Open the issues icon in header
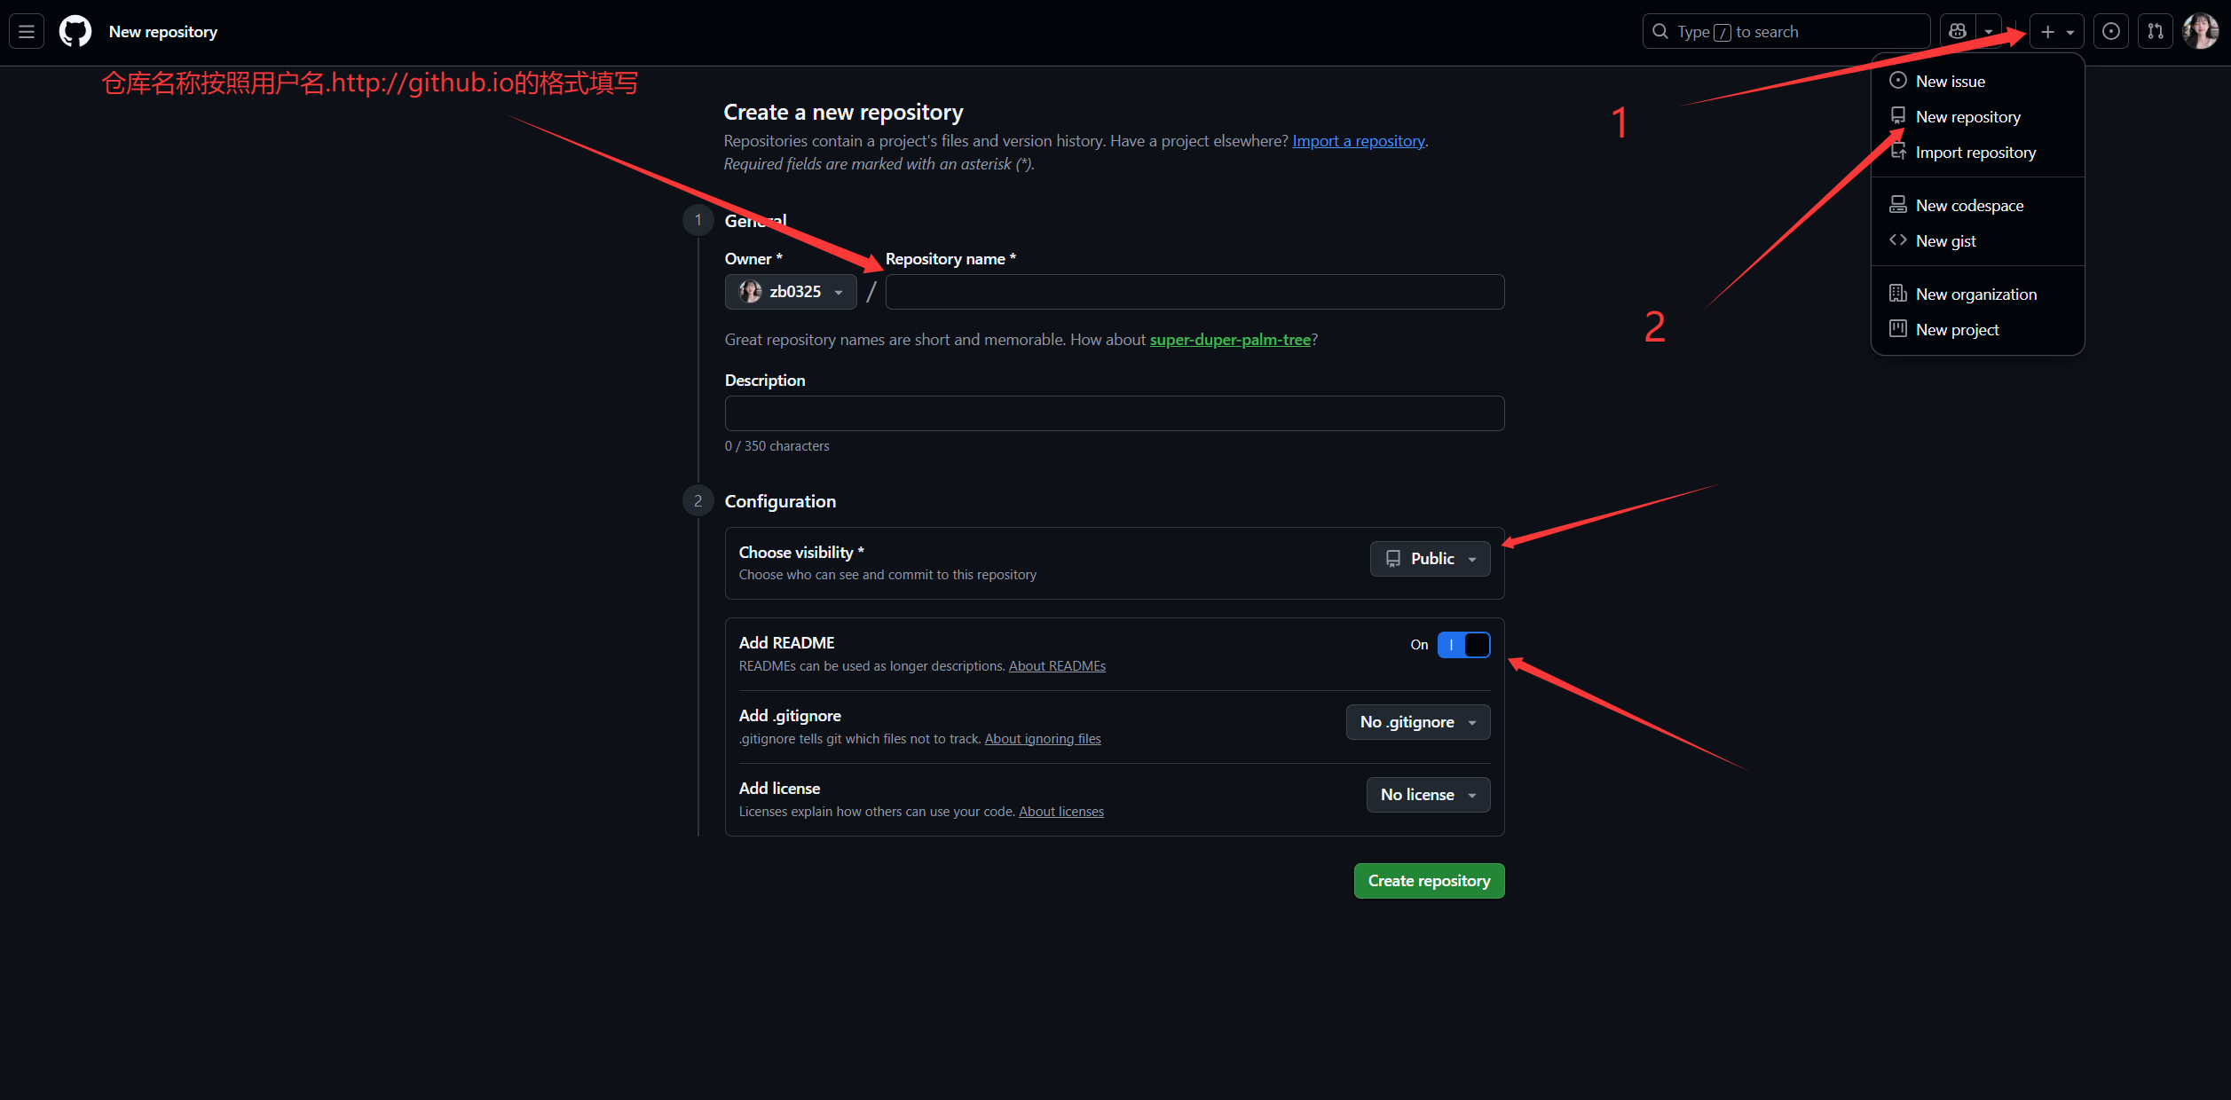Viewport: 2231px width, 1100px height. click(x=2111, y=32)
